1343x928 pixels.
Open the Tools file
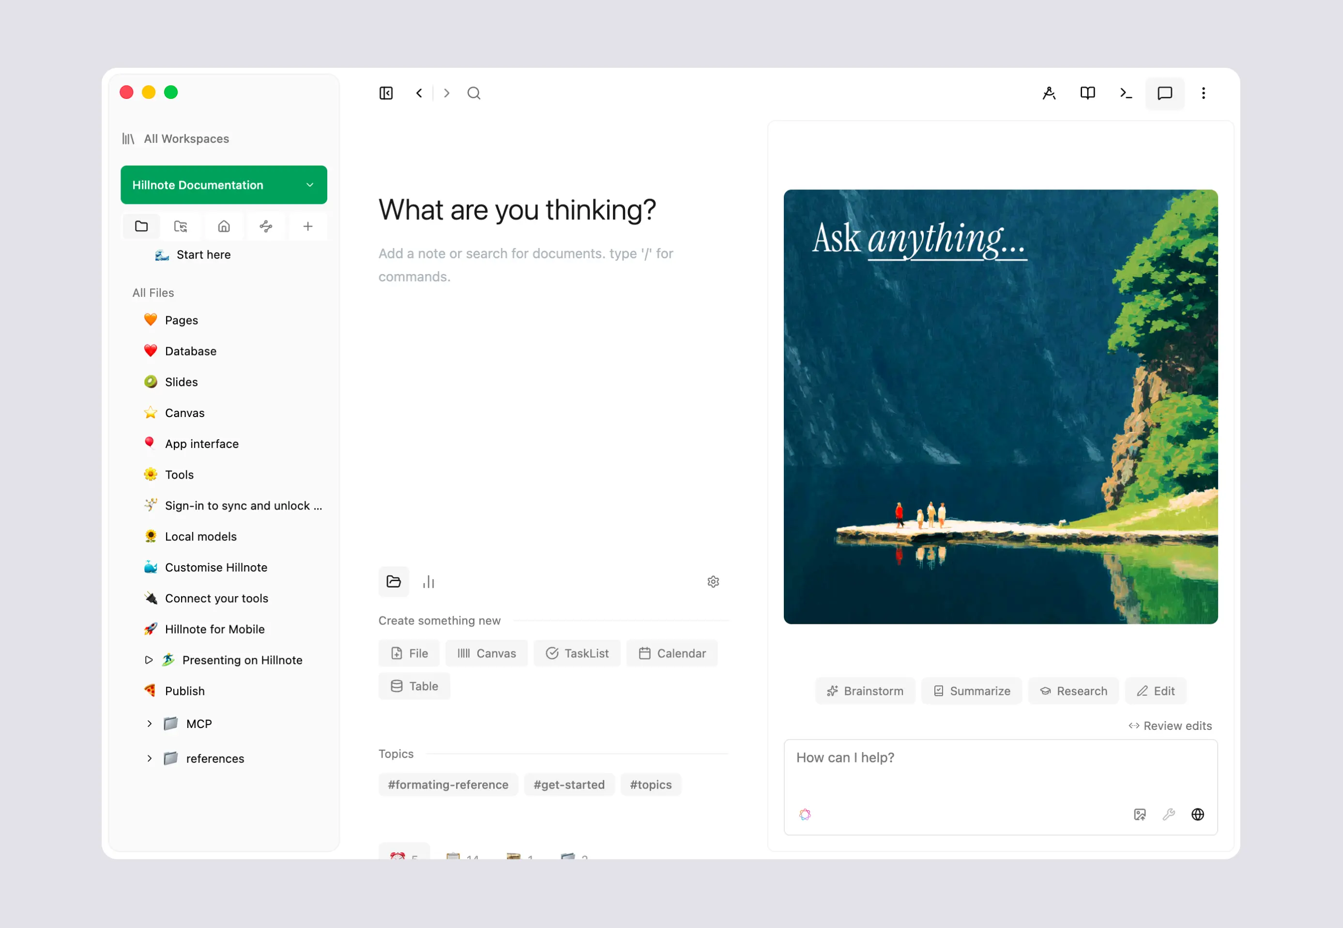pyautogui.click(x=168, y=475)
